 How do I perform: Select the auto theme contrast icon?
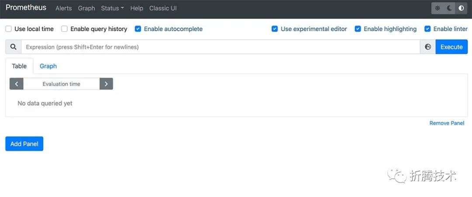pyautogui.click(x=461, y=8)
